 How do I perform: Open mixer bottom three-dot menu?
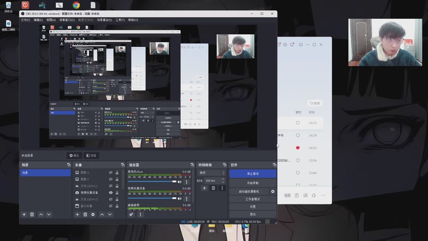(x=140, y=215)
